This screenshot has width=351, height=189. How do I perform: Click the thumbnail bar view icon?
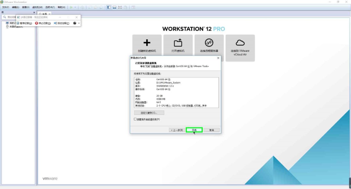(x=114, y=7)
